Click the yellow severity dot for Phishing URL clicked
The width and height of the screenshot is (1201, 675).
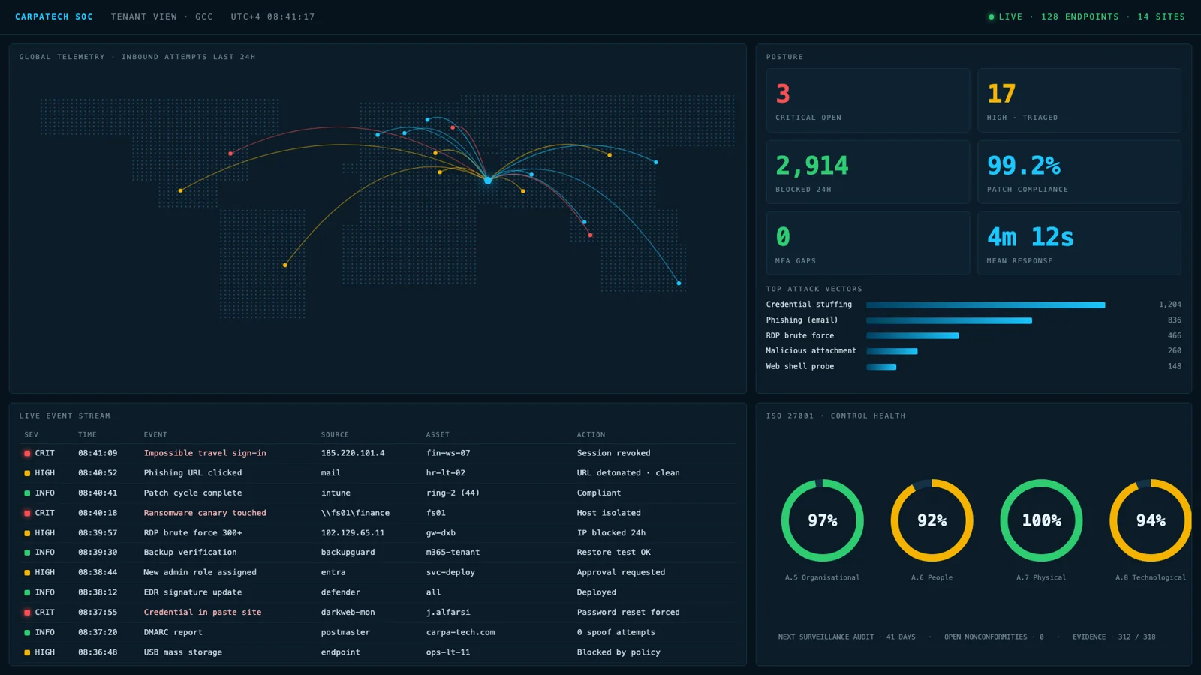[27, 473]
